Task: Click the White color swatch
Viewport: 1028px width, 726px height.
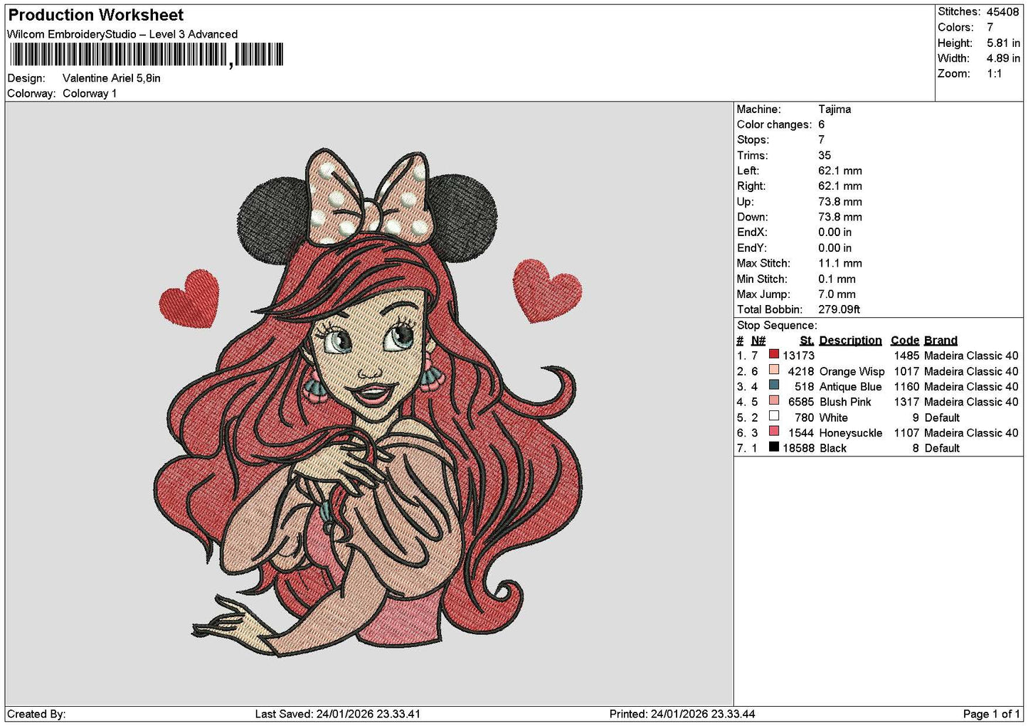Action: (x=773, y=416)
